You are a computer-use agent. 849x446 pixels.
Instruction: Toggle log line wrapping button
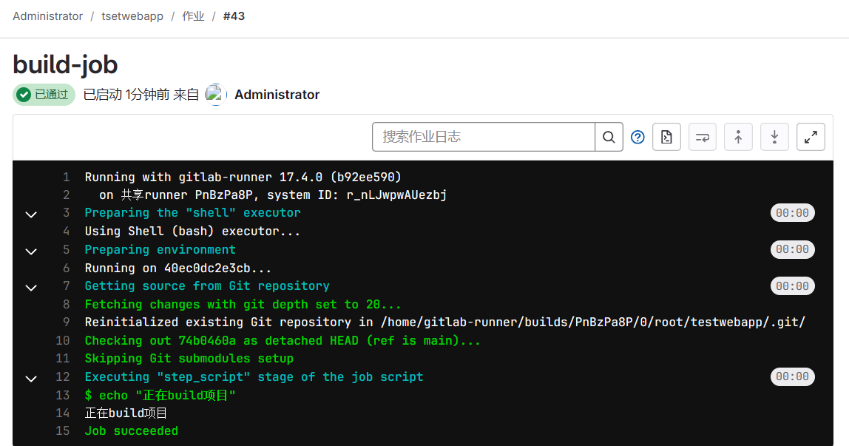(703, 137)
